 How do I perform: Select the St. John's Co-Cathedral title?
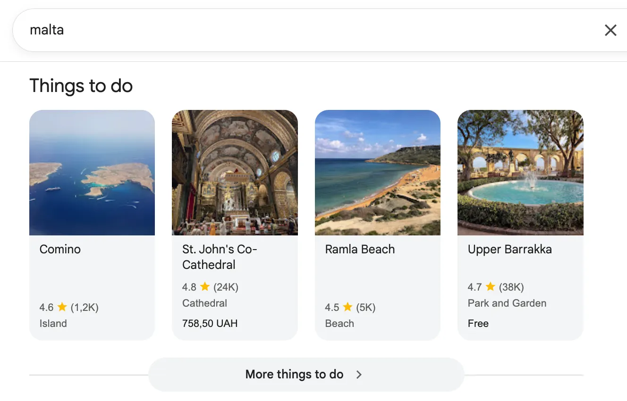click(219, 257)
